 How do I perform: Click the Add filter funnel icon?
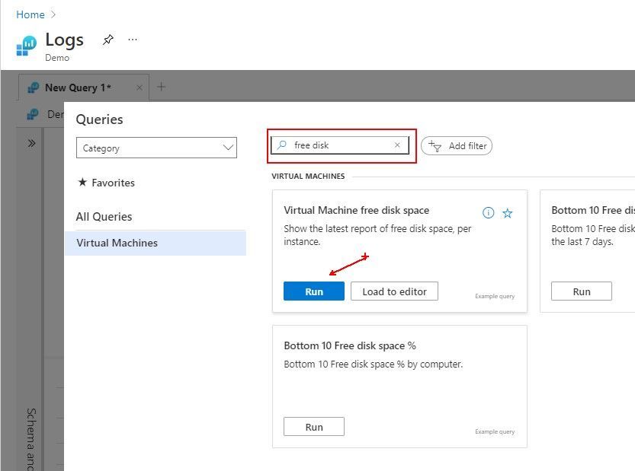click(435, 146)
